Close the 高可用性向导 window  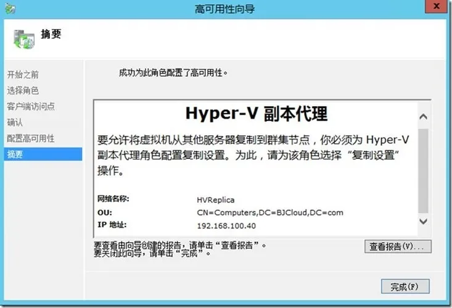click(x=437, y=6)
